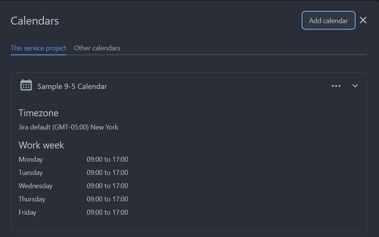Switch to This service project tab

(38, 48)
